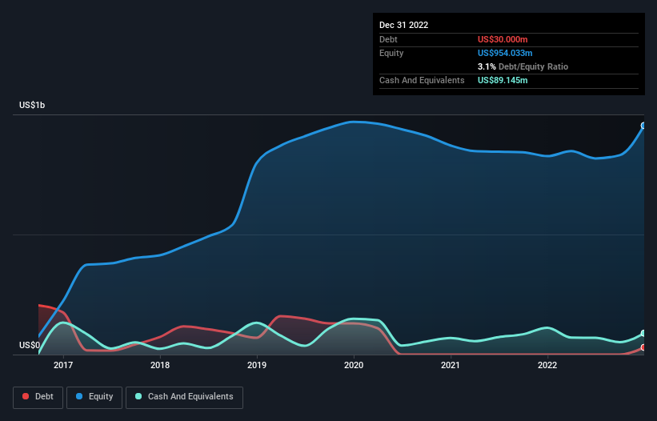Image resolution: width=657 pixels, height=421 pixels.
Task: Toggle Cash And Equivalents legend series
Action: tap(184, 397)
